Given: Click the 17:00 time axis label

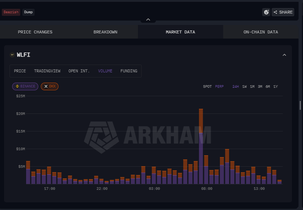Looking at the screenshot, I should point(50,189).
